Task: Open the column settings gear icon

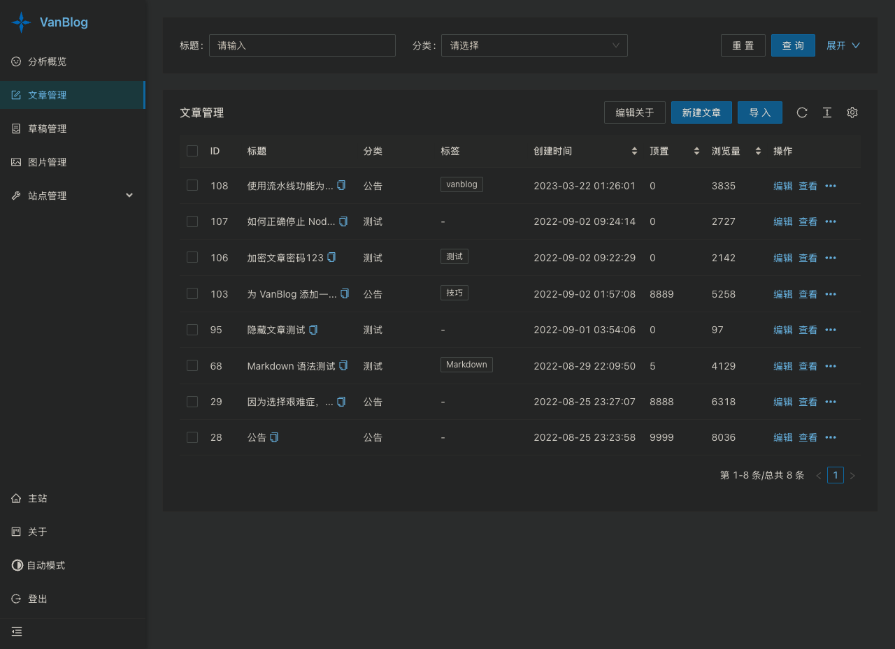Action: click(852, 112)
